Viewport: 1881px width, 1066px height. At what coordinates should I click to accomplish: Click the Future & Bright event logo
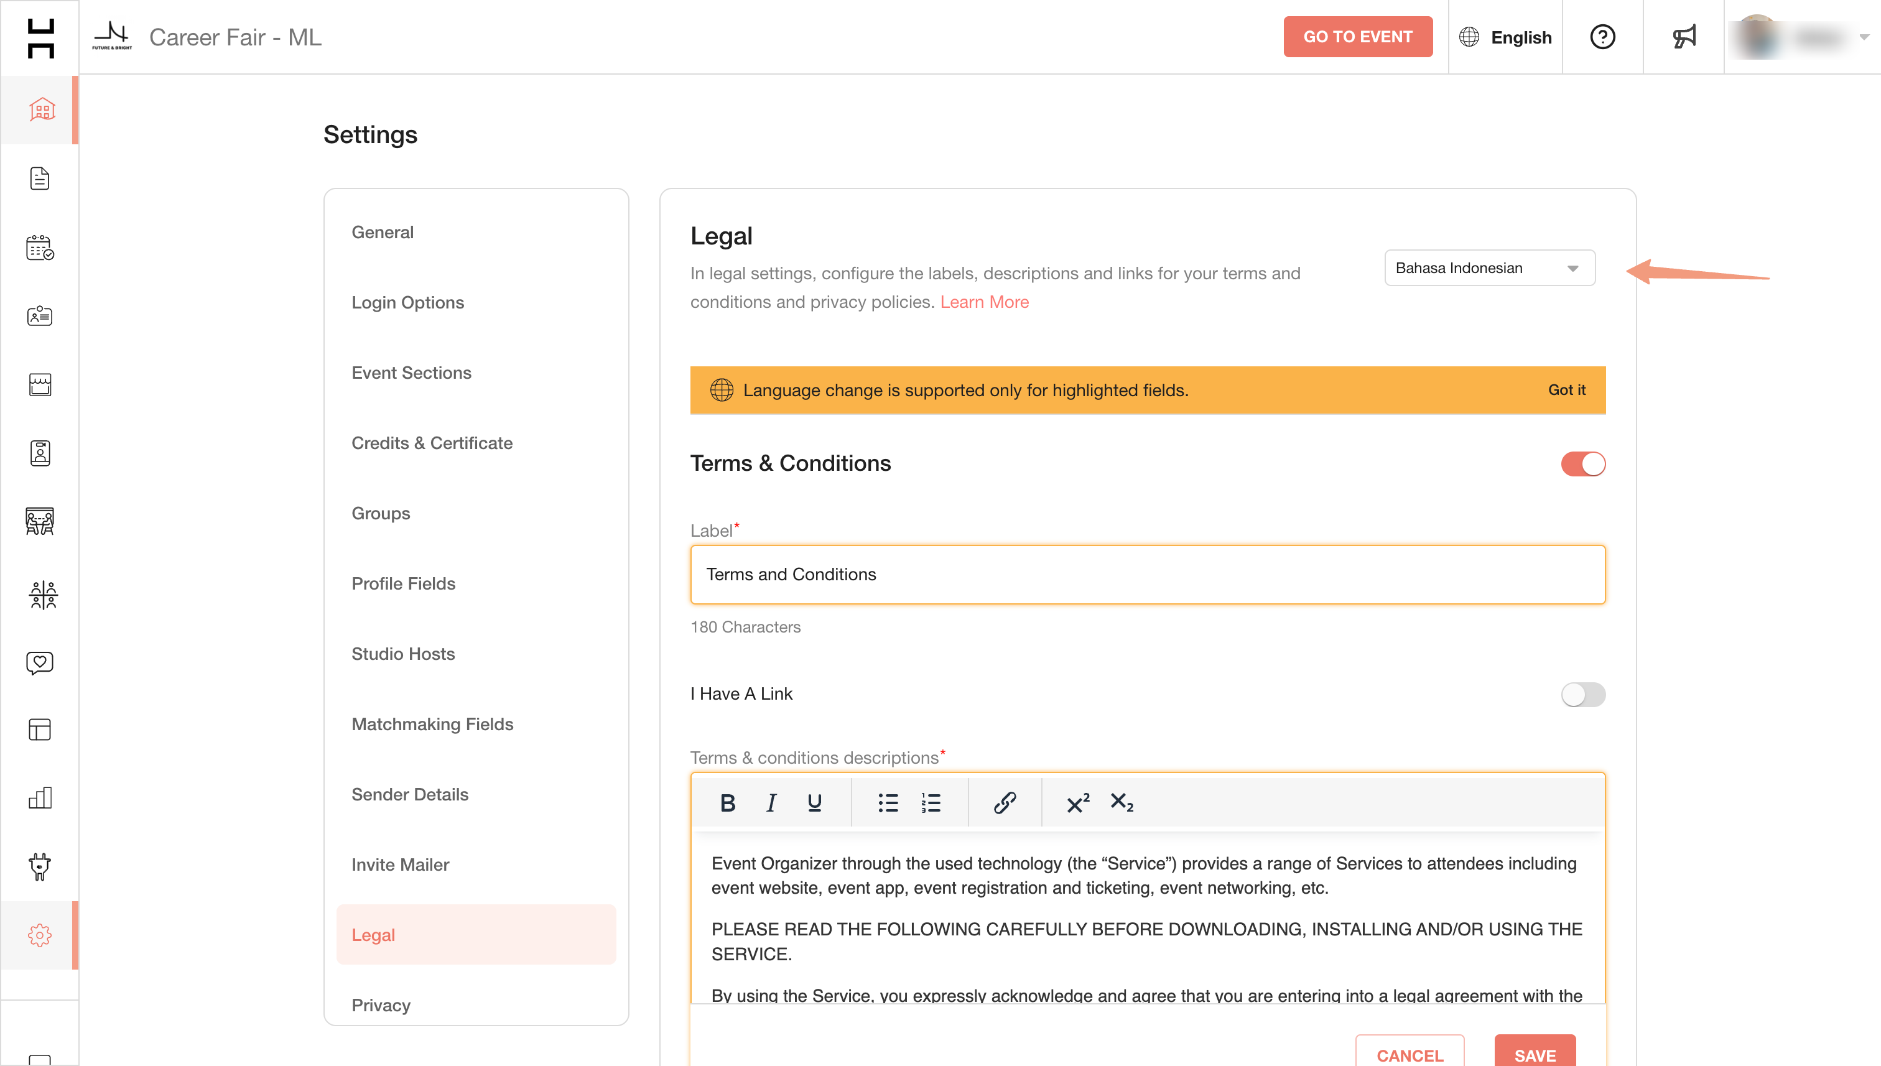tap(112, 35)
